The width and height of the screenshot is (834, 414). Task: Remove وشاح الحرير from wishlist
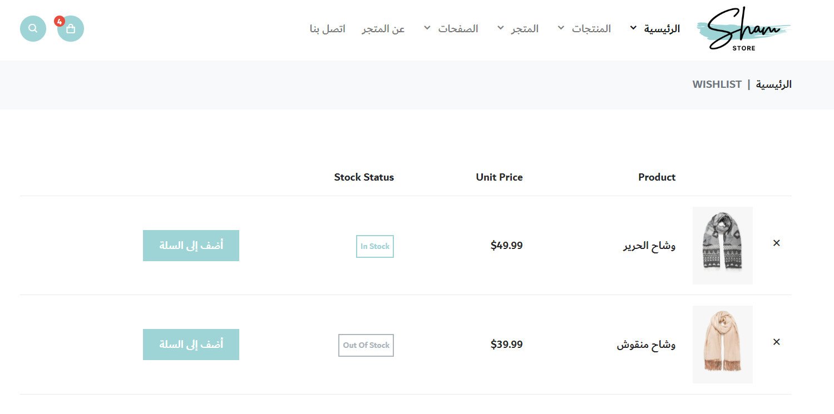777,243
